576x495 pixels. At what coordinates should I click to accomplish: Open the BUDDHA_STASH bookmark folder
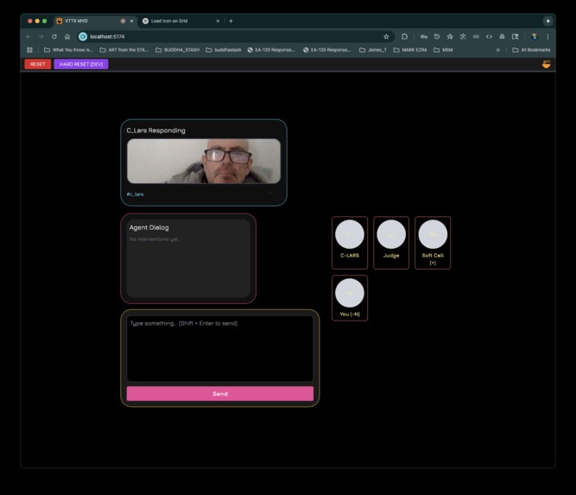tap(177, 49)
